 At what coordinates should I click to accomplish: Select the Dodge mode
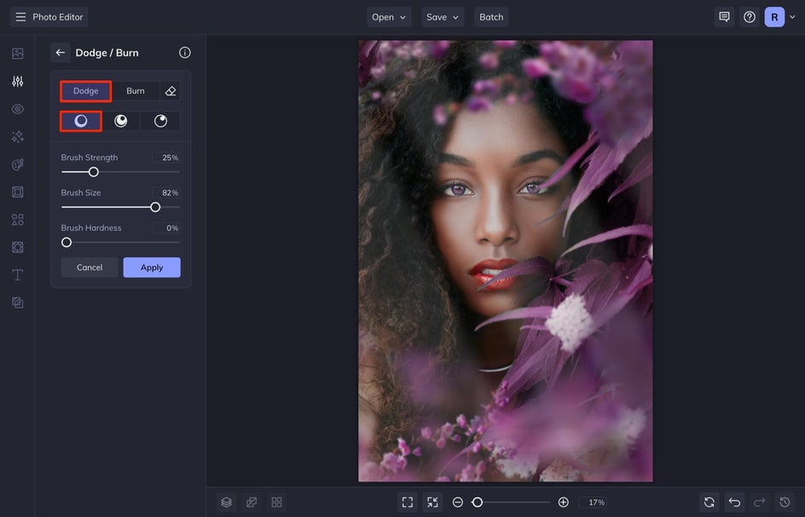click(86, 91)
